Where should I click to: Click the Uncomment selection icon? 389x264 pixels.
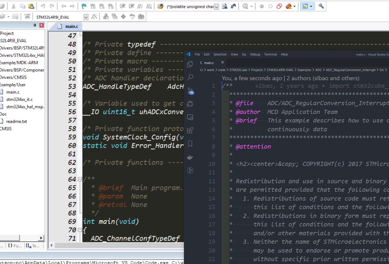pos(149,6)
